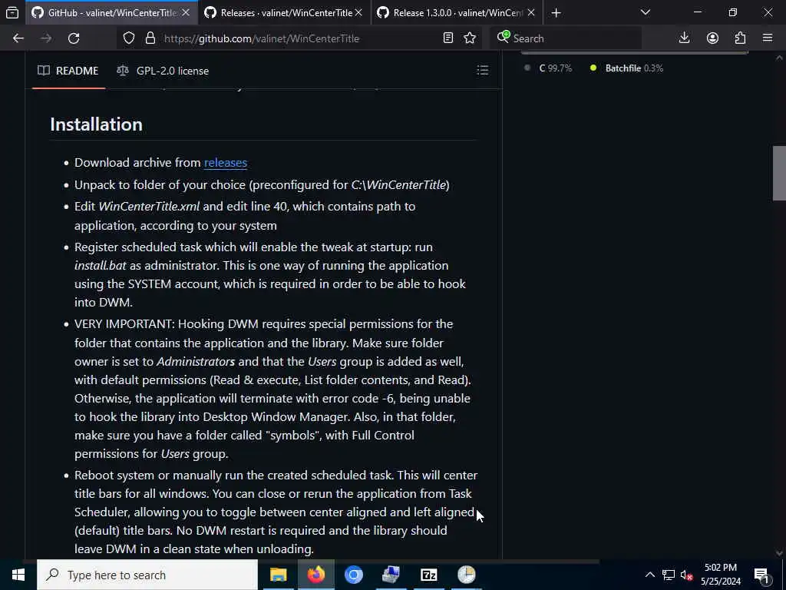This screenshot has width=786, height=590.
Task: Open Firefox application hamburger menu
Action: 768,38
